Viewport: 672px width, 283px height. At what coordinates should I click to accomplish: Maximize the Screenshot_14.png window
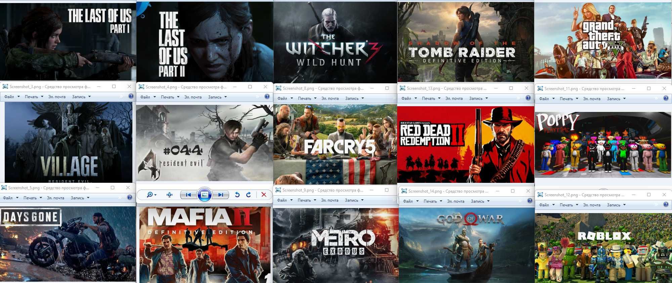pyautogui.click(x=513, y=191)
